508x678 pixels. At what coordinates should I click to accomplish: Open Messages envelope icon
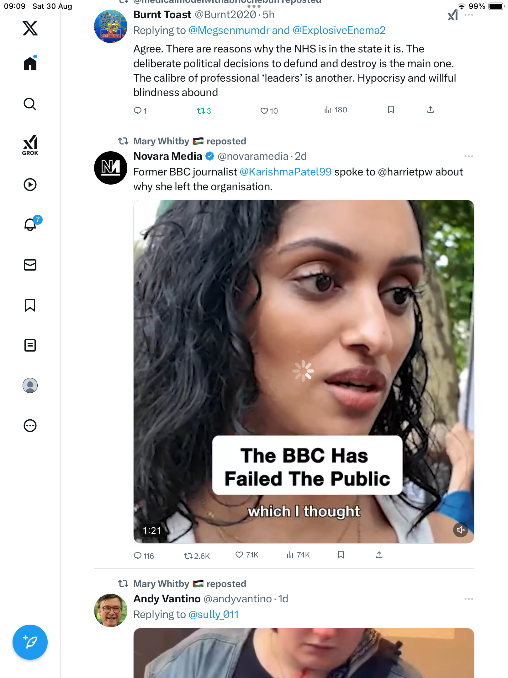coord(30,265)
